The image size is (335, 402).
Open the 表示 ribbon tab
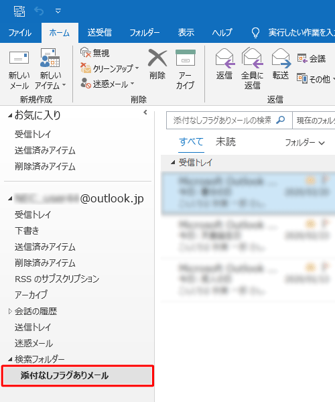tap(186, 33)
